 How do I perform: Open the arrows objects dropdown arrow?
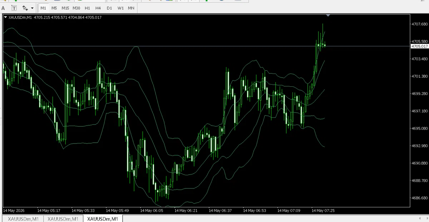(x=32, y=8)
